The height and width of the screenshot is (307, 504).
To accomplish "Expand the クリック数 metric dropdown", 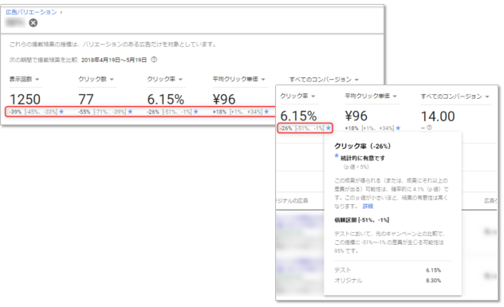I will point(96,79).
